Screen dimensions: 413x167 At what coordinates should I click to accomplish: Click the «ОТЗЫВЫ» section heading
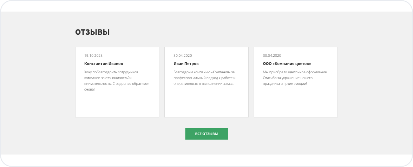92,32
